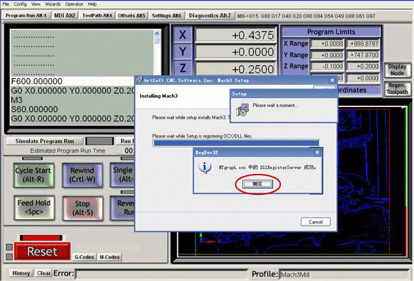Image resolution: width=414 pixels, height=281 pixels.
Task: Click the Setup computer installer icon
Action: click(x=243, y=110)
